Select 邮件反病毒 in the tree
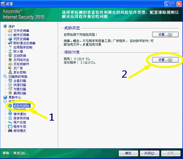 (x=21, y=35)
